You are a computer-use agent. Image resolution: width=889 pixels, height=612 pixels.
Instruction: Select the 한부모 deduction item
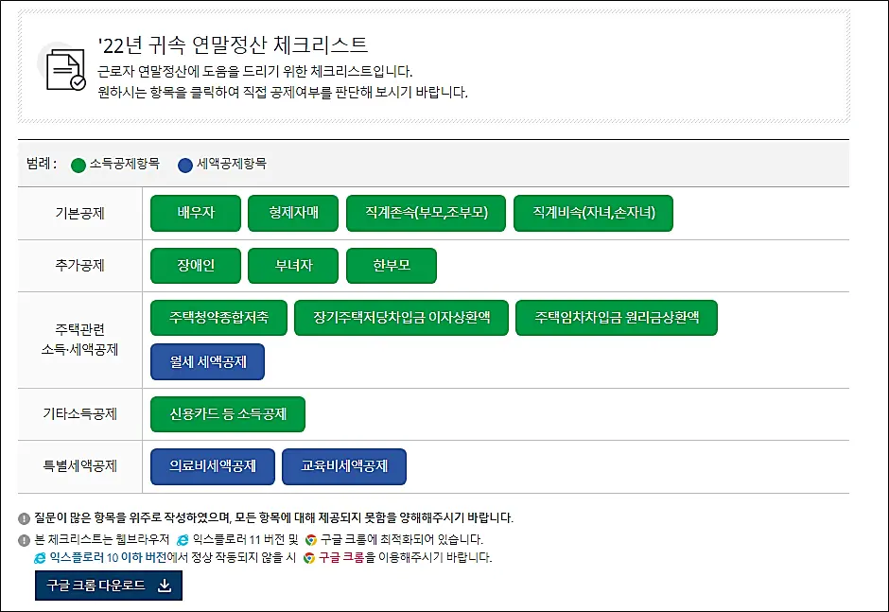tap(391, 266)
